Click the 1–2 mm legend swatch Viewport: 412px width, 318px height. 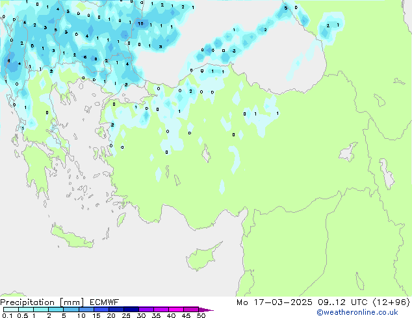[41, 310]
